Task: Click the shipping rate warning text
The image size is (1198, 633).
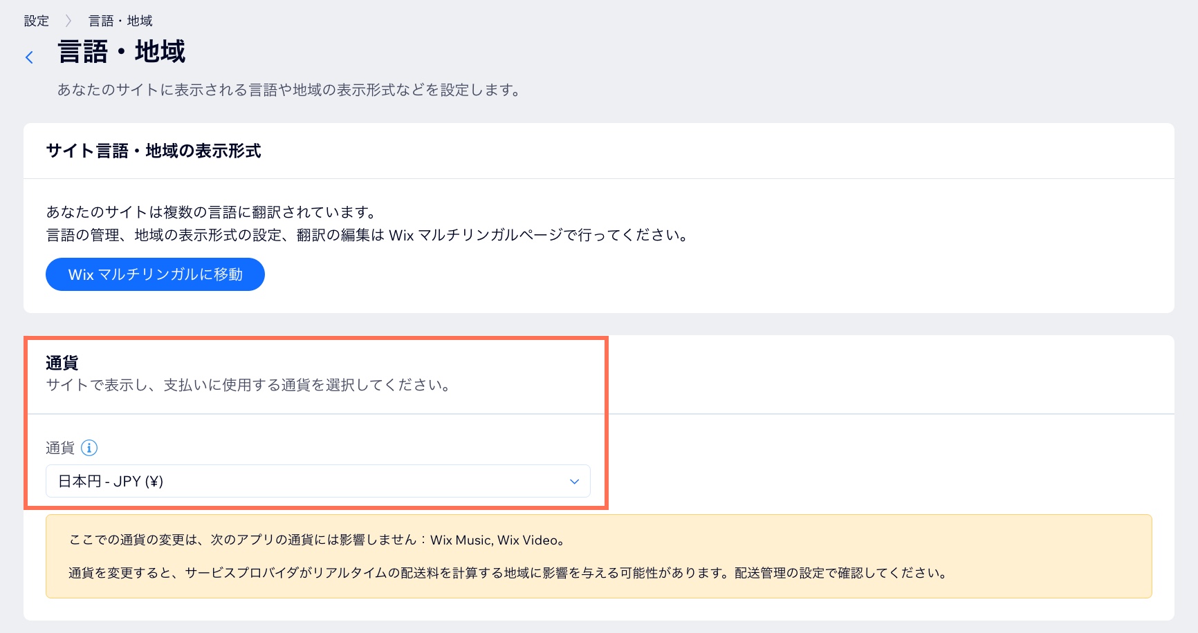Action: point(508,573)
